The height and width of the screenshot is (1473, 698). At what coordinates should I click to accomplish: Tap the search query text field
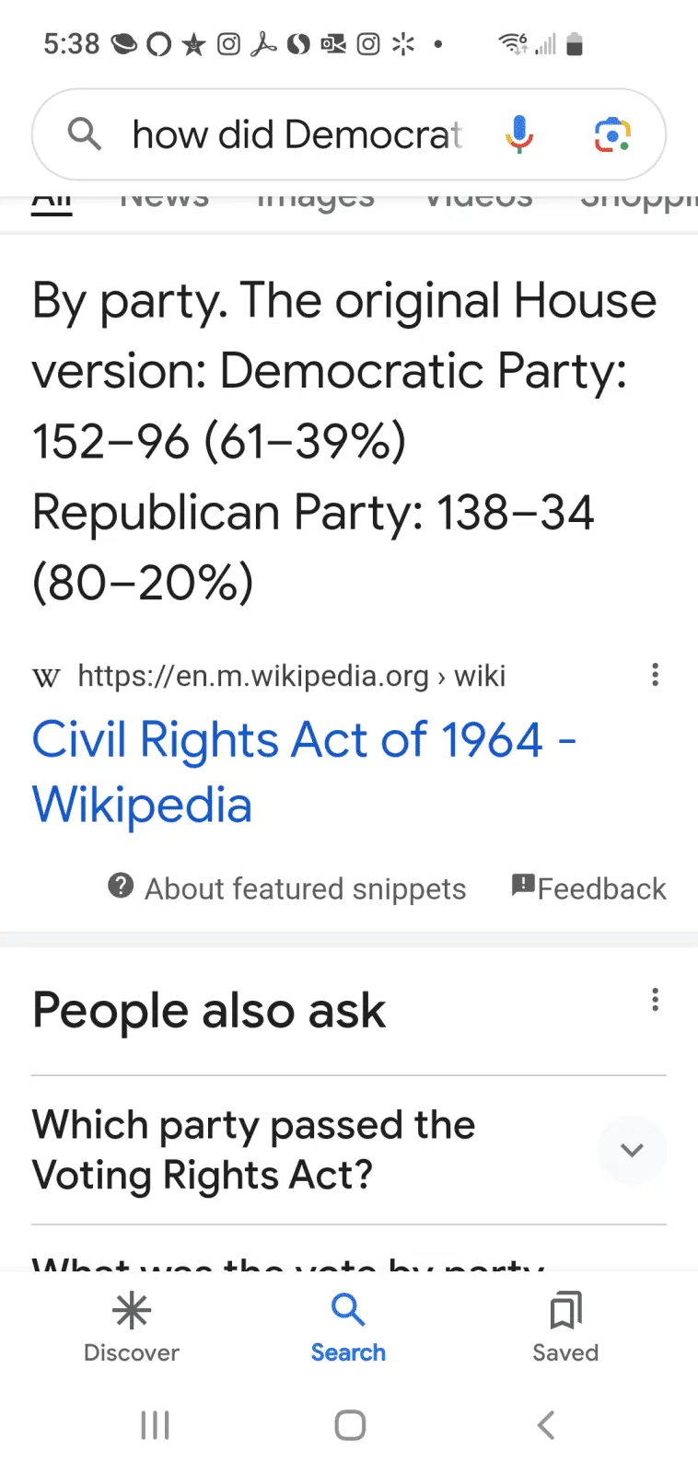point(297,134)
